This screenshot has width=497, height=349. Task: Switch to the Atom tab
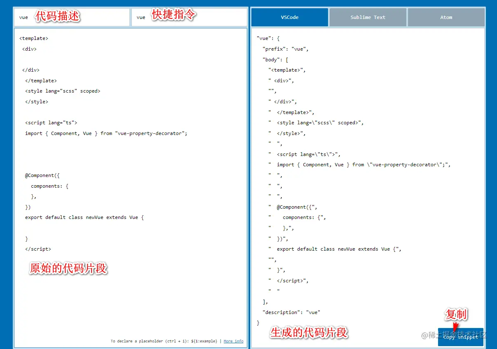pos(446,17)
